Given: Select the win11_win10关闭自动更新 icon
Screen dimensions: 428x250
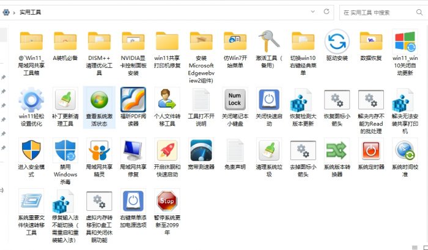Looking at the screenshot, I should point(405,42).
